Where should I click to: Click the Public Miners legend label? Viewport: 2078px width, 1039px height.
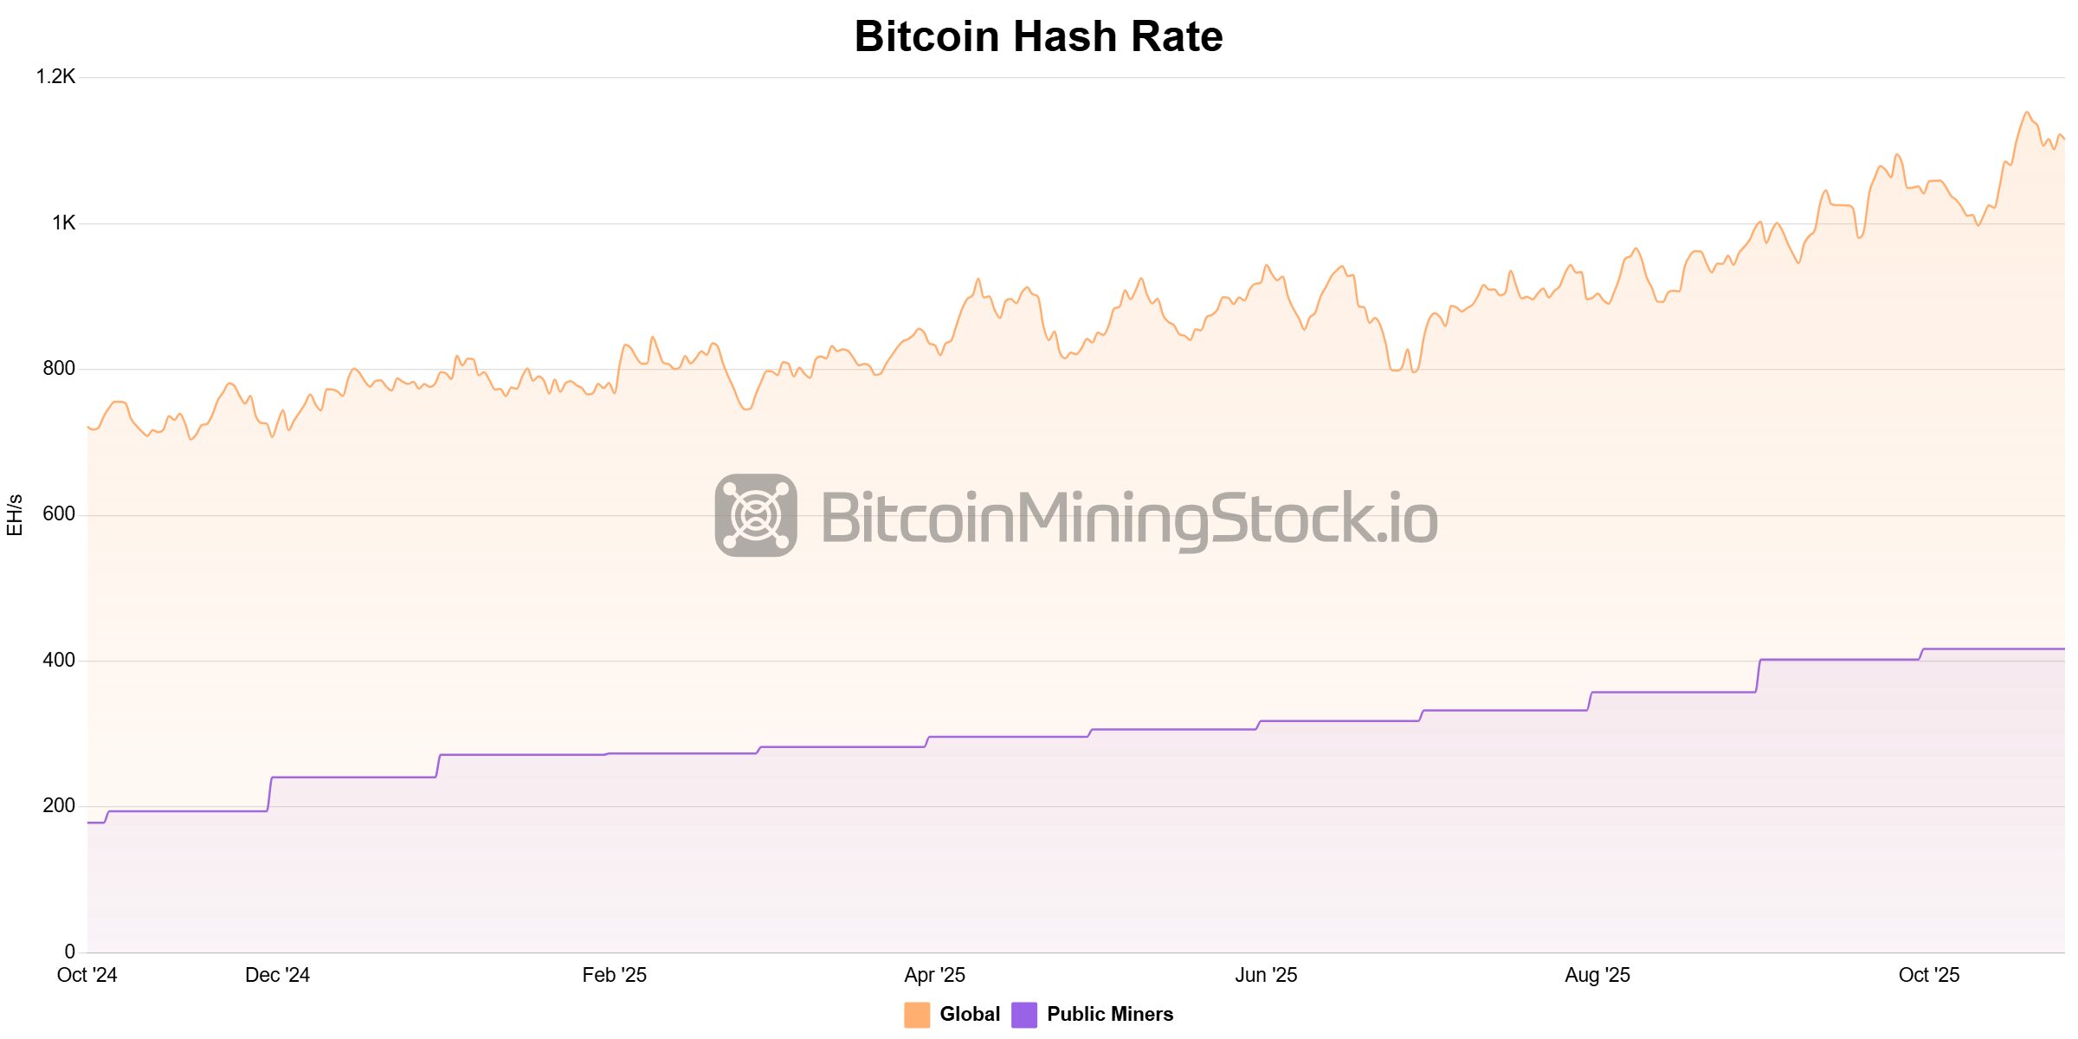(1110, 1014)
